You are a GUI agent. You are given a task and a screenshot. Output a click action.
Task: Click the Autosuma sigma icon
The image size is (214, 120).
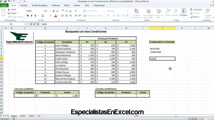tap(191, 10)
